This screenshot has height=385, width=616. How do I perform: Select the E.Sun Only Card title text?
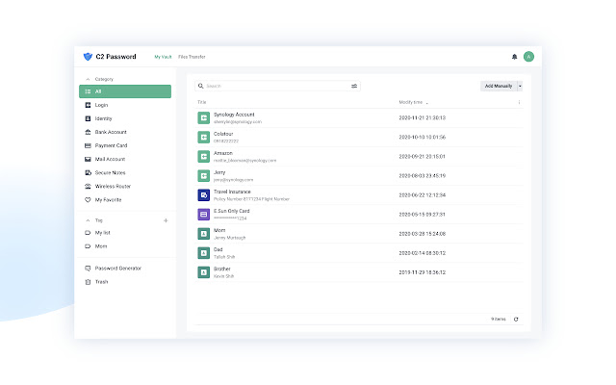tap(231, 211)
